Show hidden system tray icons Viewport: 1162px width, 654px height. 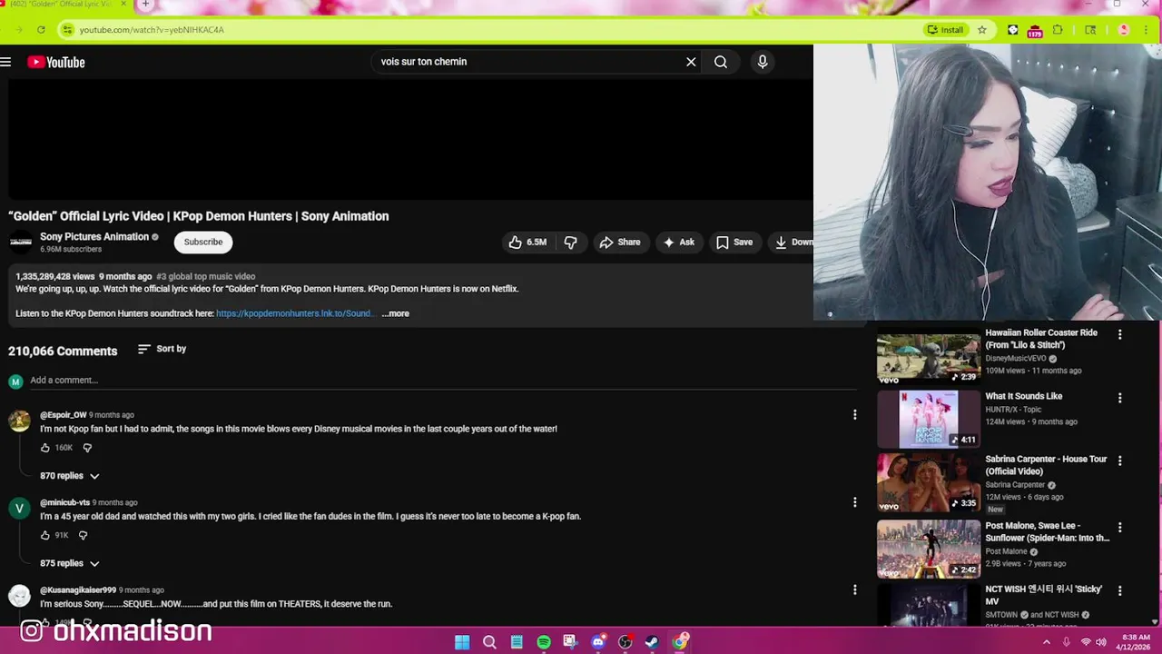[1046, 642]
